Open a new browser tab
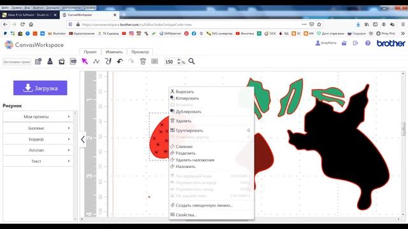The image size is (408, 229). [x=124, y=15]
